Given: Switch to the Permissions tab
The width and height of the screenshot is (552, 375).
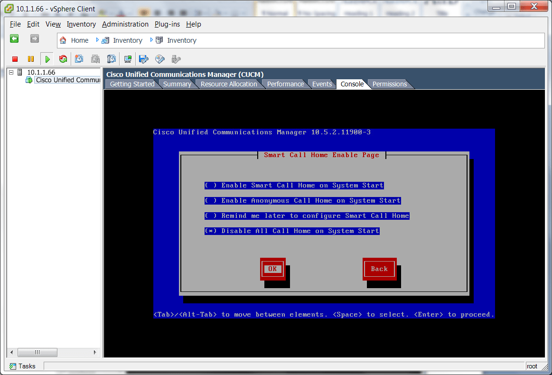Looking at the screenshot, I should [x=390, y=84].
